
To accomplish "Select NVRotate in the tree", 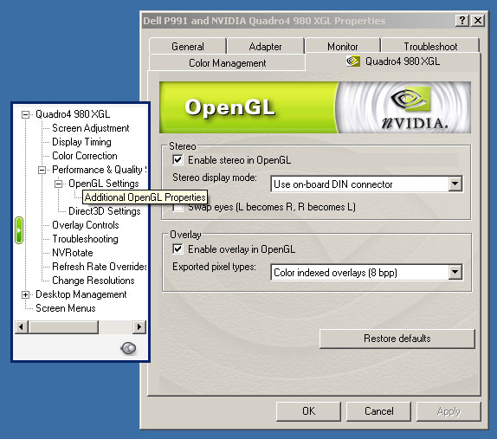I will [x=72, y=253].
